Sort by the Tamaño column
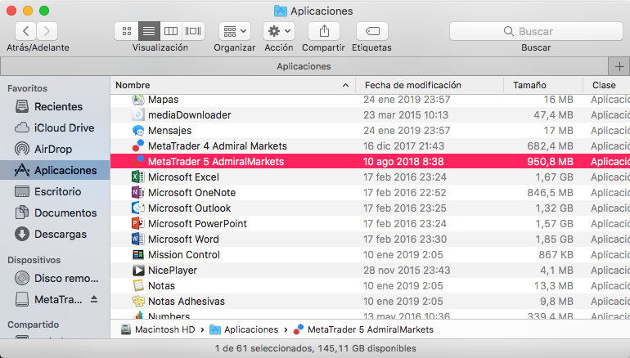The image size is (630, 358). [x=542, y=85]
